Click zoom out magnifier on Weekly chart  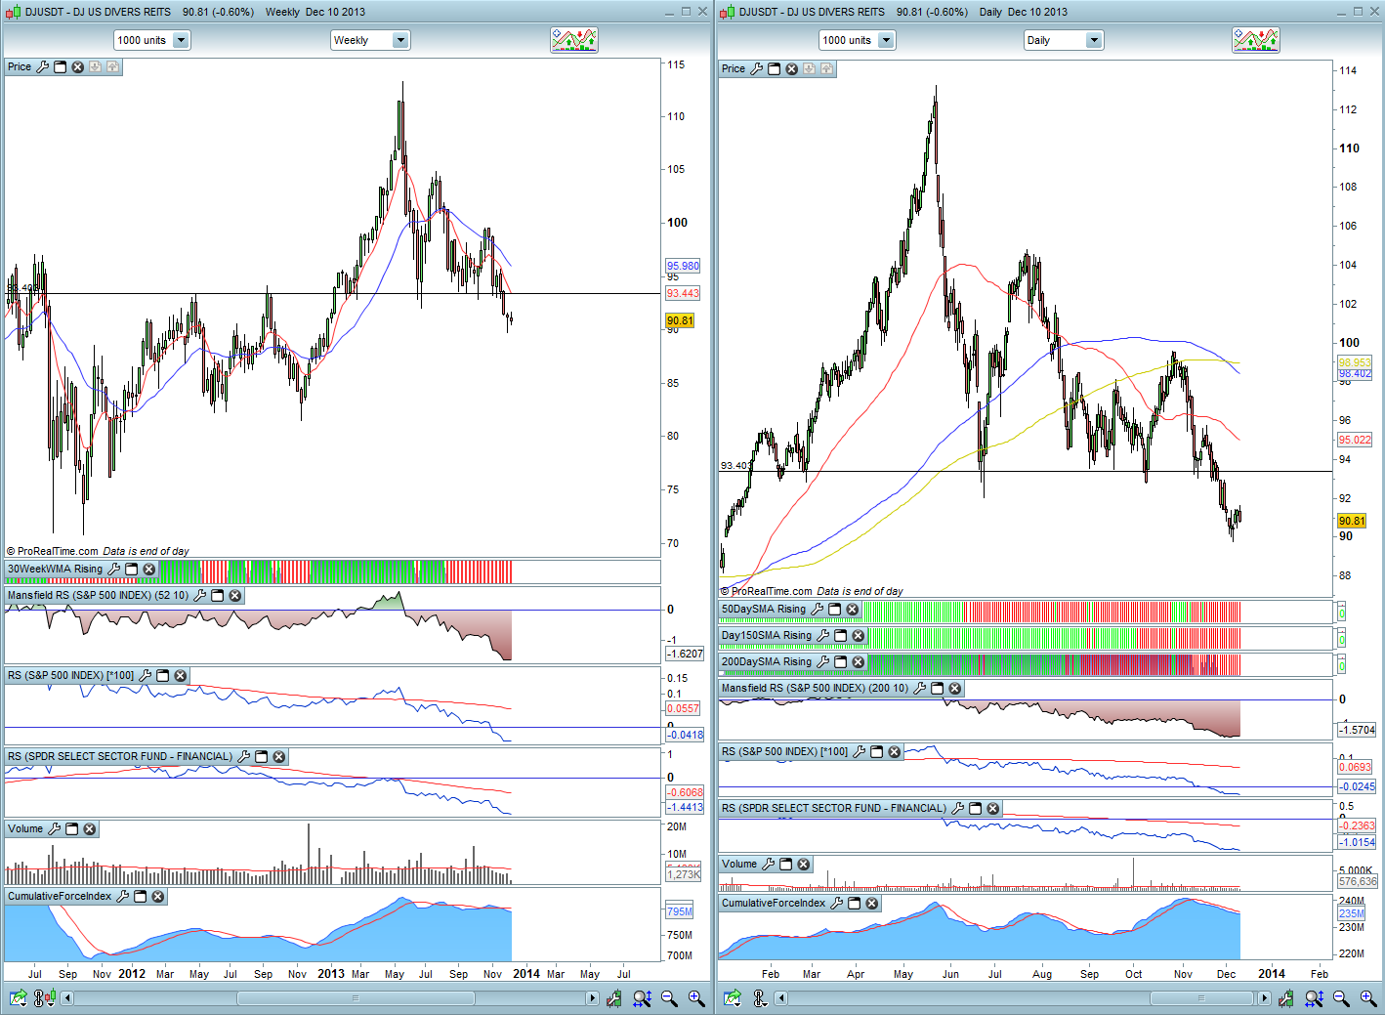pos(669,997)
